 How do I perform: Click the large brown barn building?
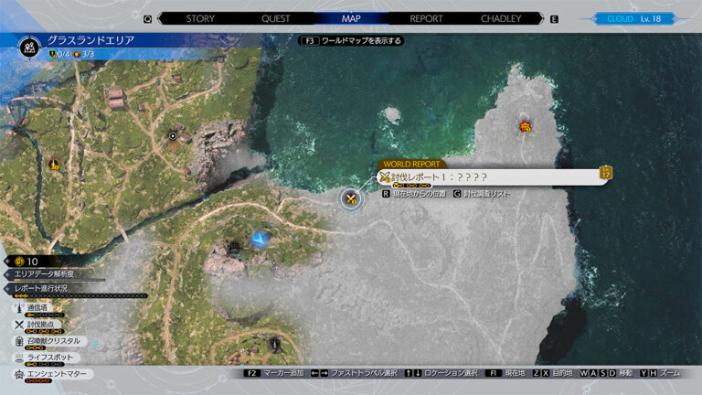116,99
